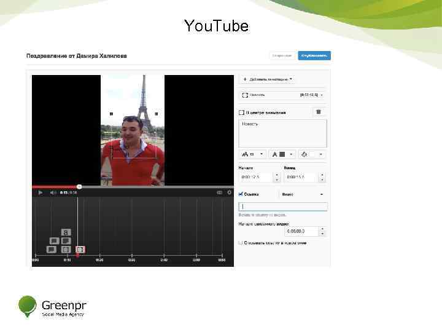Play the video in the annotation editor
442x332 pixels.
(41, 192)
